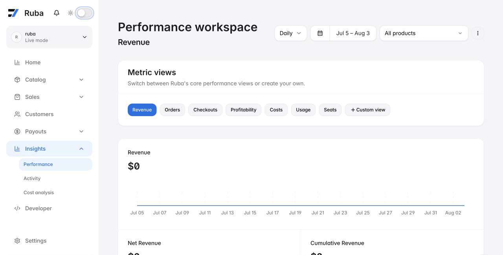Click the Ruba logo icon
Image resolution: width=503 pixels, height=255 pixels.
(13, 13)
